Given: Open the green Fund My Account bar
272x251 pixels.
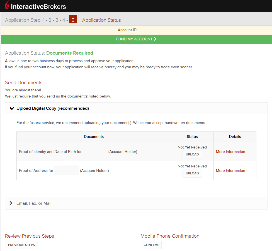Looking at the screenshot, I should [136, 39].
